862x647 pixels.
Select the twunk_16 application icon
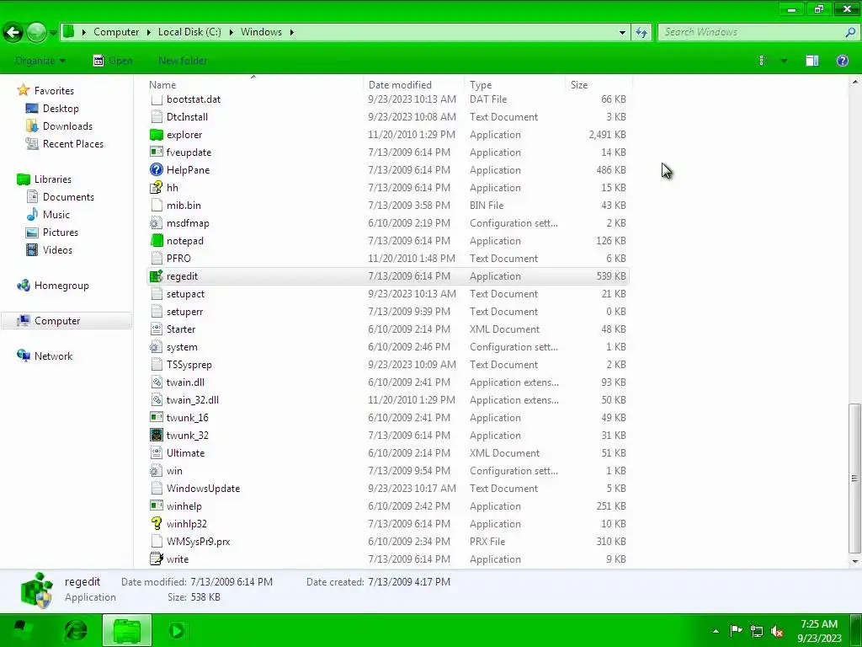click(157, 418)
